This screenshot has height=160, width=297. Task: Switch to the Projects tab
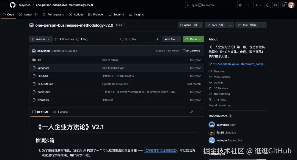[x=96, y=14]
